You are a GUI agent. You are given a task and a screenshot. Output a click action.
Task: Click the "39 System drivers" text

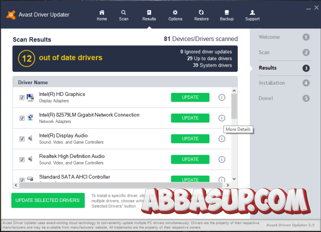[212, 65]
